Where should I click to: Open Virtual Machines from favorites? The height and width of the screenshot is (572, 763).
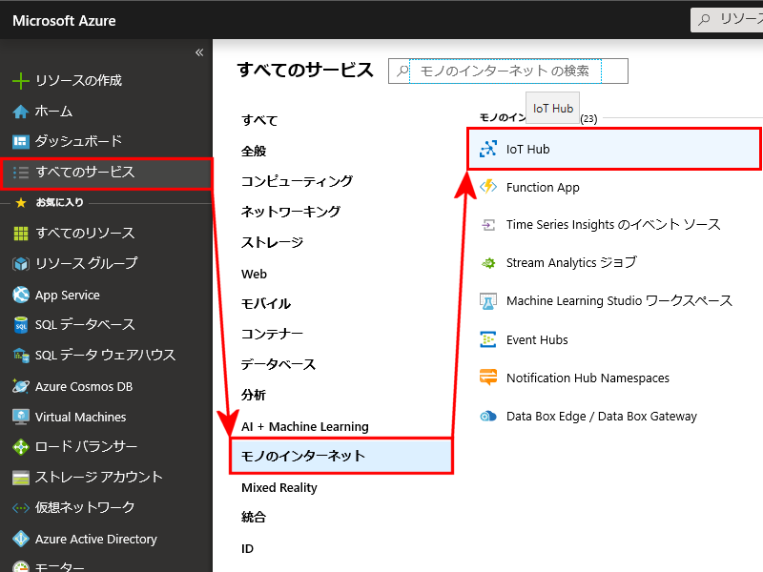pyautogui.click(x=80, y=417)
